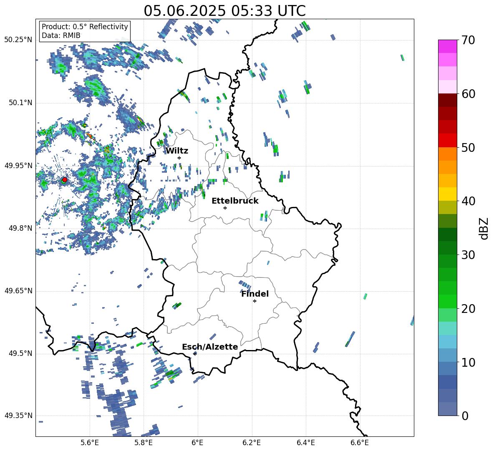
Task: Click the 6.6°E longitude label
Action: (360, 443)
